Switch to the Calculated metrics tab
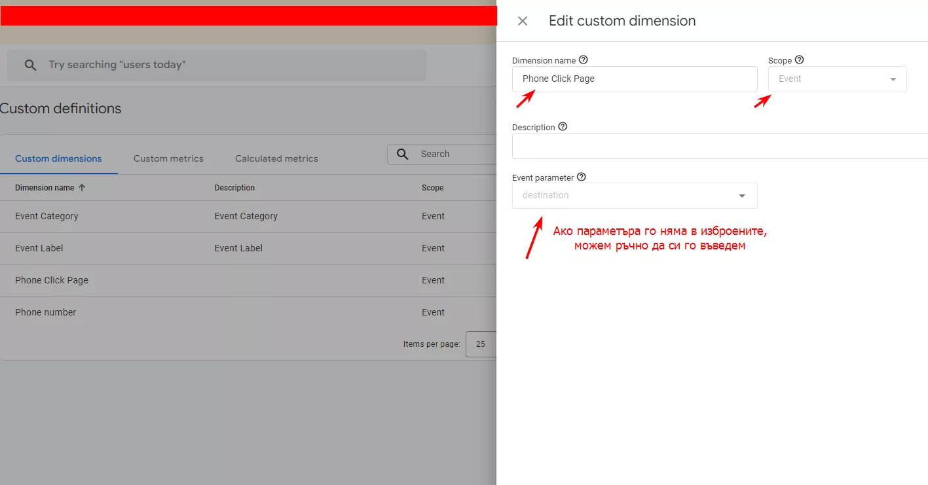The image size is (928, 485). pyautogui.click(x=276, y=158)
